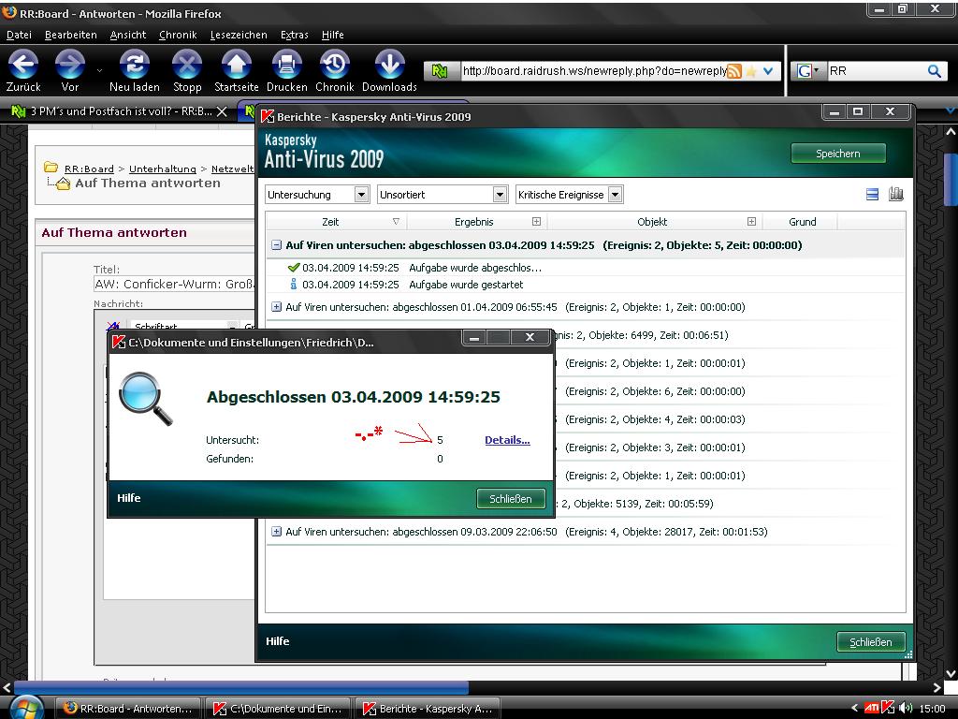The width and height of the screenshot is (958, 719).
Task: Open the Downloads toolbar icon
Action: point(389,64)
